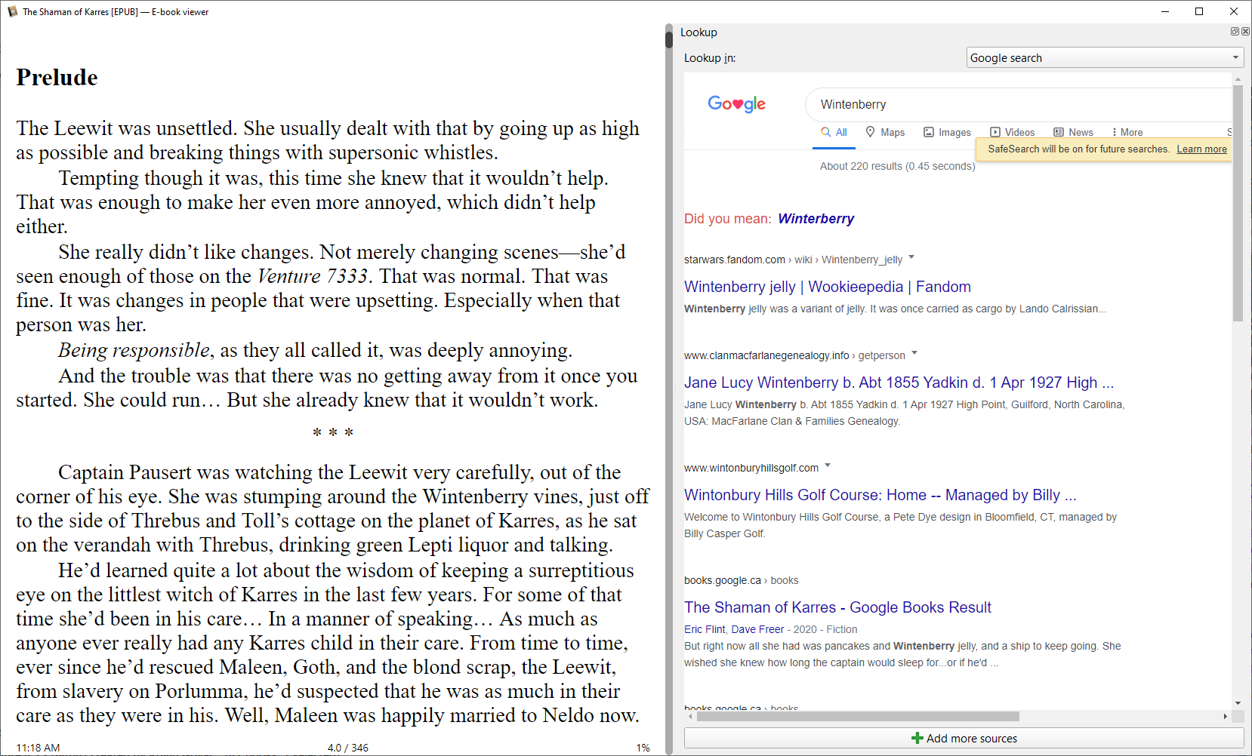Click the Maps pin icon
Image resolution: width=1252 pixels, height=756 pixels.
pyautogui.click(x=871, y=132)
